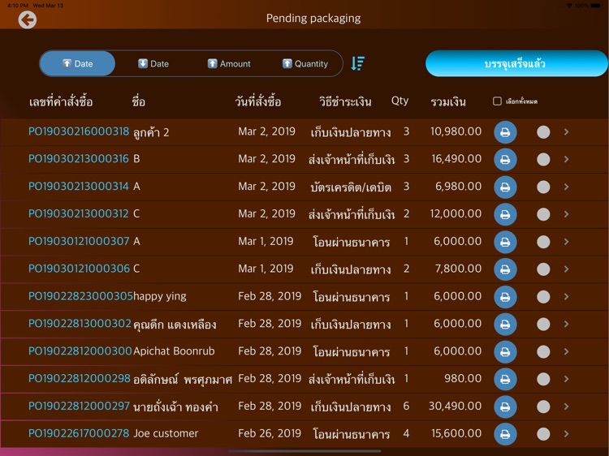
Task: Print Joe customer's order
Action: pos(505,434)
